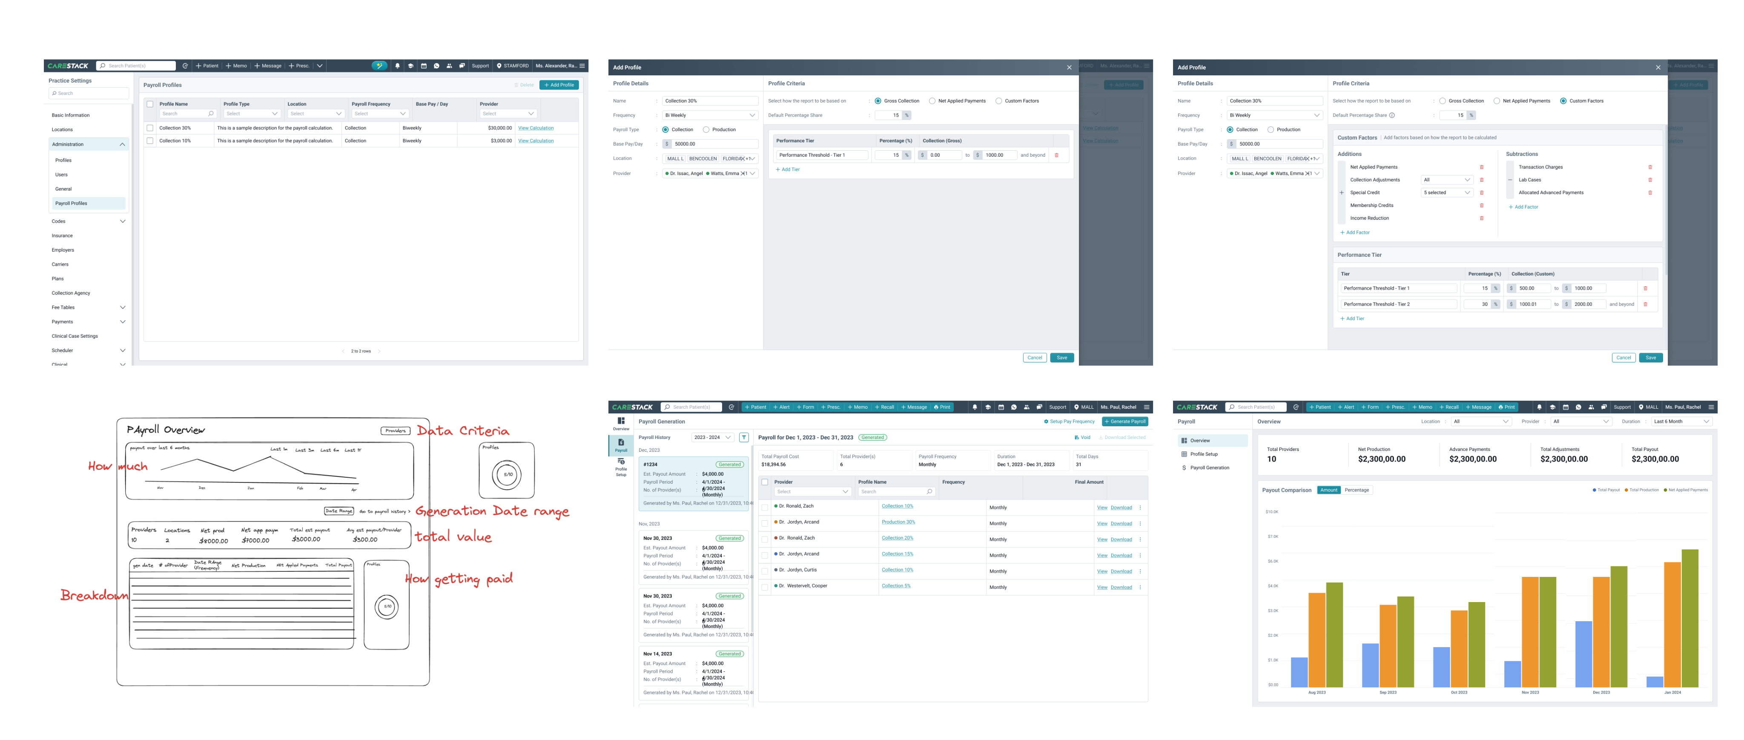Open the Profile Type filter dropdown
The height and width of the screenshot is (740, 1744).
coord(252,114)
